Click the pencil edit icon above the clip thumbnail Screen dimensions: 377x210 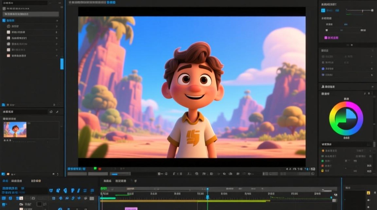click(x=57, y=112)
